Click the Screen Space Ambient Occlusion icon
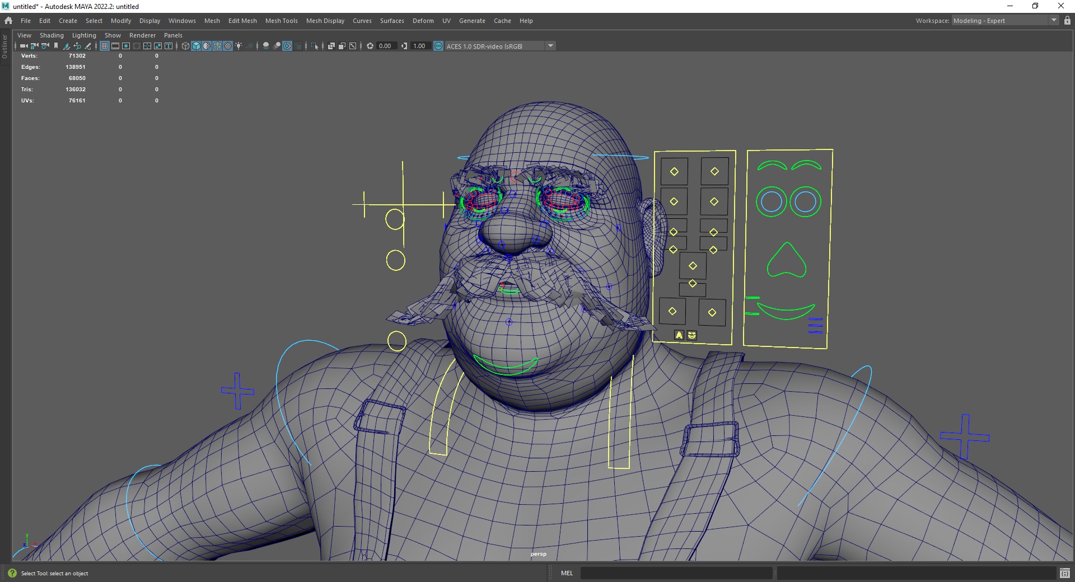 266,46
